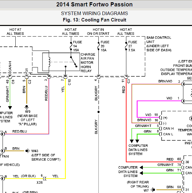Viewport: 192px width, 193px height.
Task: Click the "(+)" terminal label
Action: point(165,118)
